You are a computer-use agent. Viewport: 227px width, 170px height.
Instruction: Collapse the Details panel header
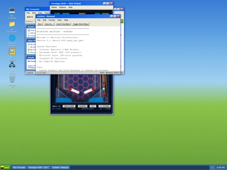31,58
